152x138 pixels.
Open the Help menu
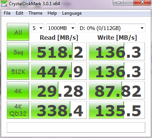click(52, 13)
